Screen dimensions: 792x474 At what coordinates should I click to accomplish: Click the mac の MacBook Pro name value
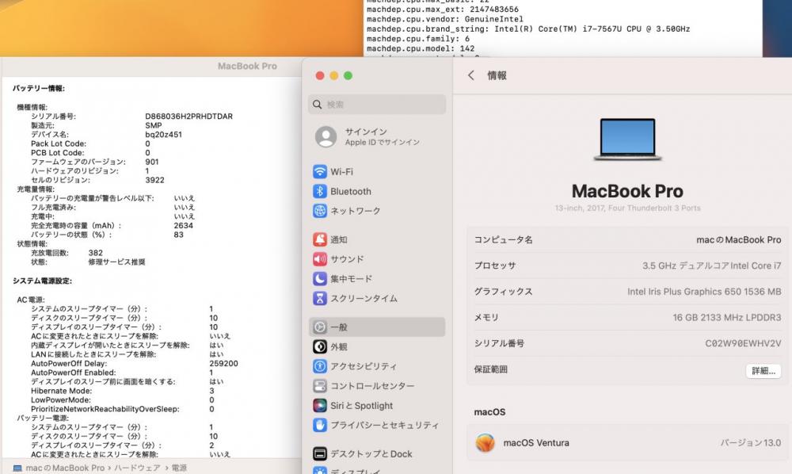[738, 239]
